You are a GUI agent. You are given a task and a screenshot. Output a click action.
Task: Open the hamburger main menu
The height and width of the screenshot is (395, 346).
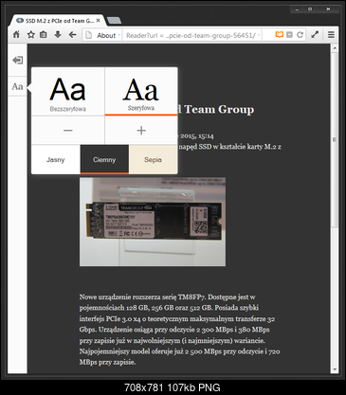(x=331, y=35)
